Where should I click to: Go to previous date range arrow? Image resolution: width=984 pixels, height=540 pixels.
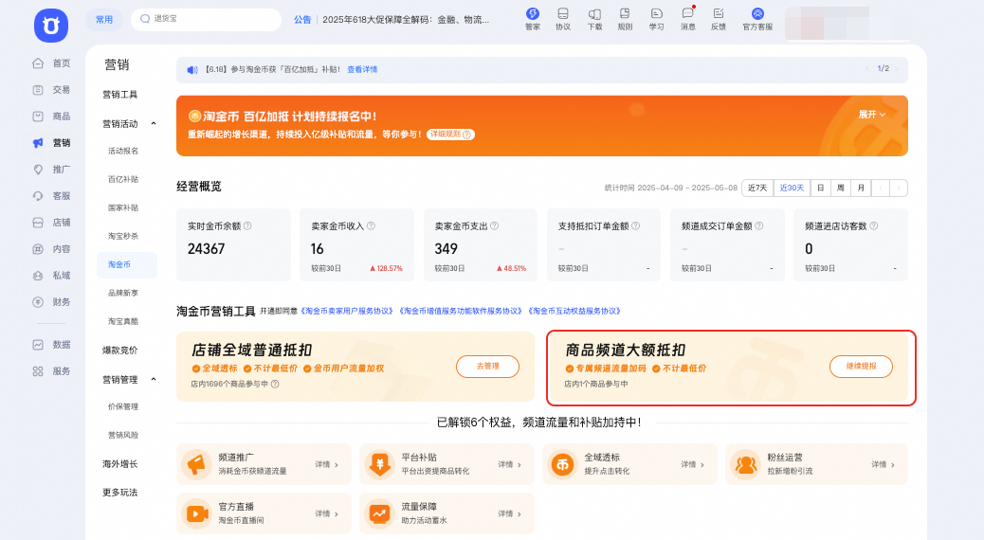(x=881, y=189)
